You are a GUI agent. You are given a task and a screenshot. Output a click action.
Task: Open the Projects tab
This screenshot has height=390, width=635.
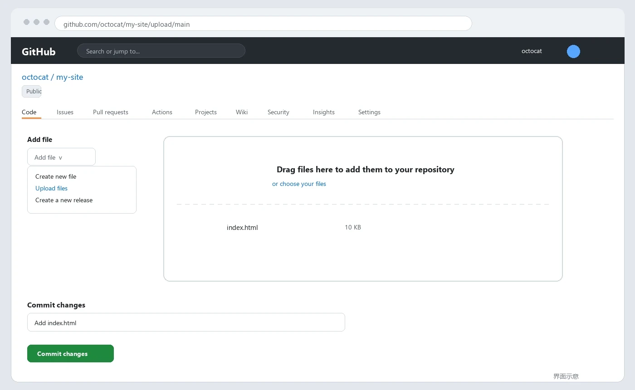pos(206,112)
